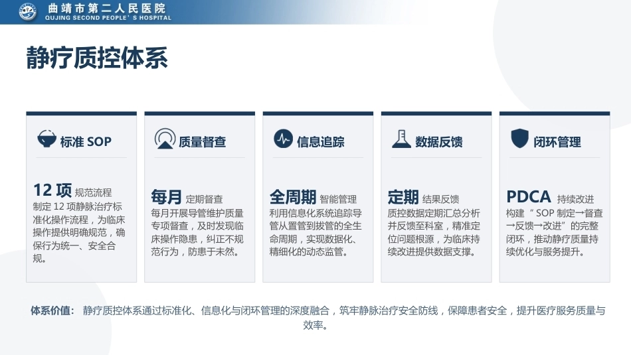Viewport: 631px width, 355px height.
Task: Click the bold 全周期 keyword
Action: point(292,197)
